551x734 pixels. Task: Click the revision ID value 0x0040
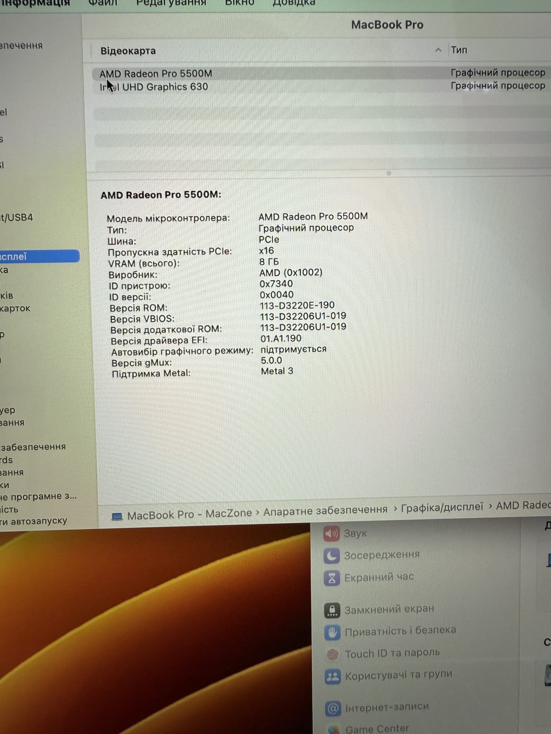pyautogui.click(x=277, y=295)
